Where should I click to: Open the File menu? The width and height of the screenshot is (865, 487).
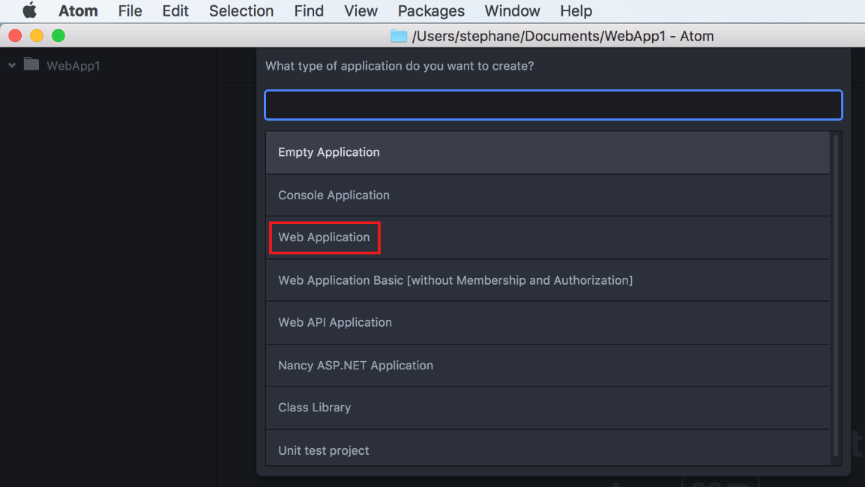coord(130,10)
